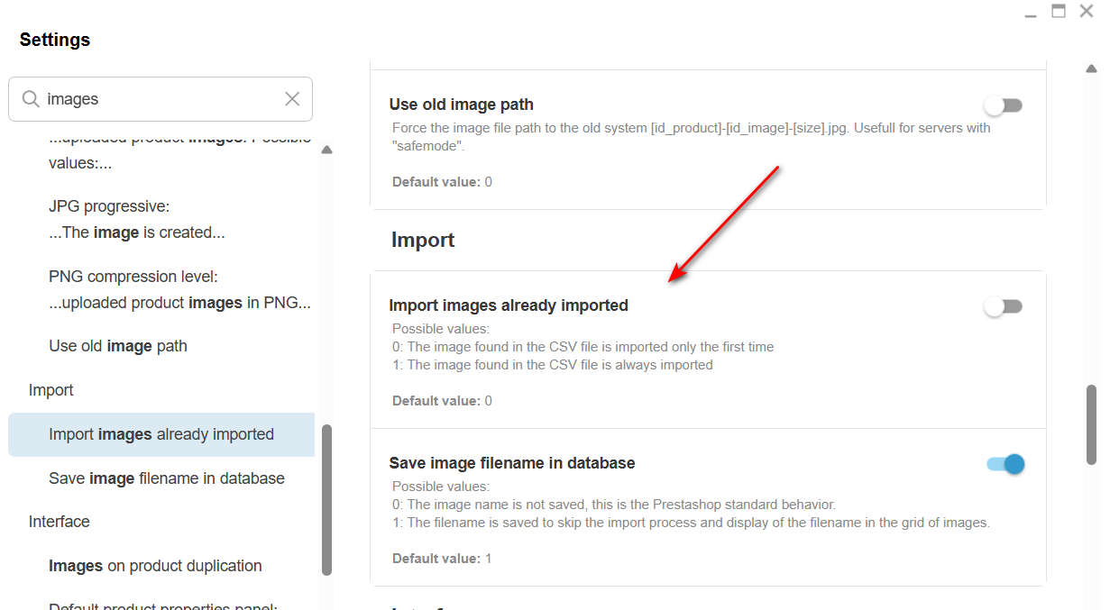Open PNG compression level result
This screenshot has width=1110, height=610.
pos(179,289)
